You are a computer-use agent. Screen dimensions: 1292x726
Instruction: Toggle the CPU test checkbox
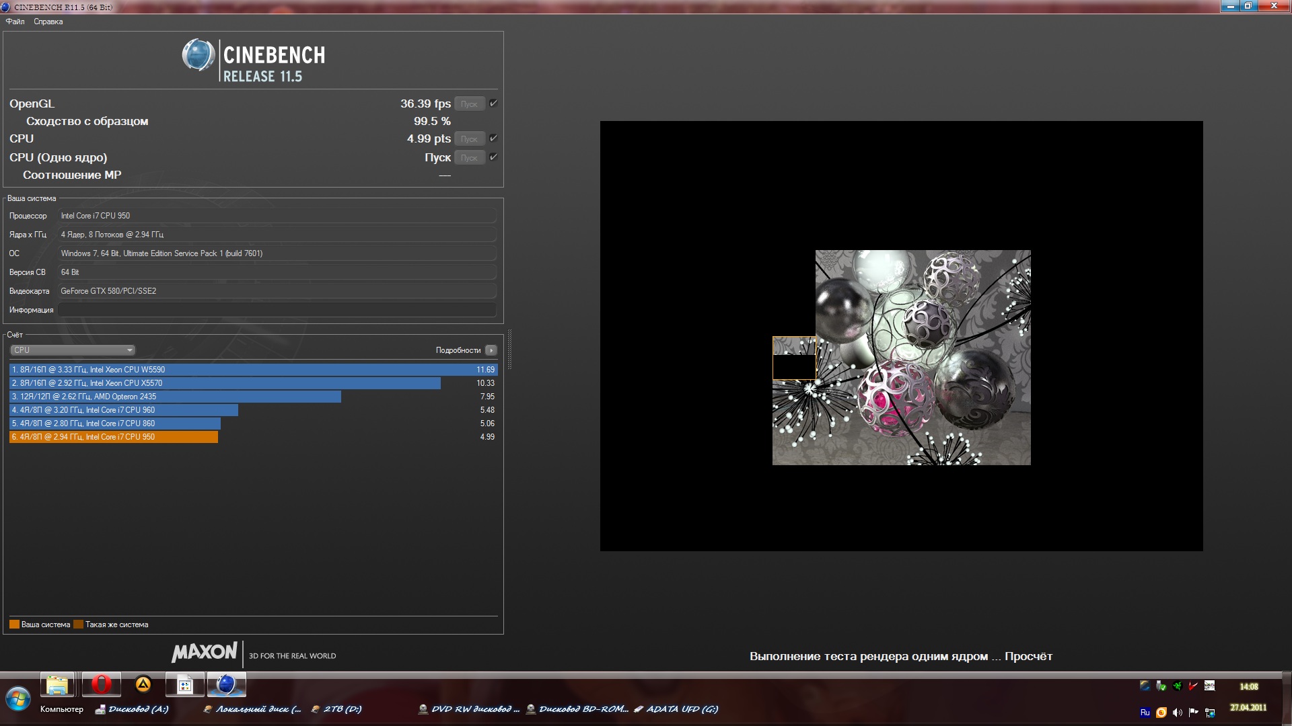pyautogui.click(x=493, y=138)
